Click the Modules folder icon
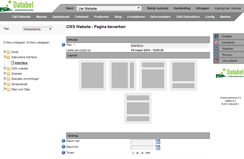This screenshot has width=244, height=159. [x=9, y=74]
